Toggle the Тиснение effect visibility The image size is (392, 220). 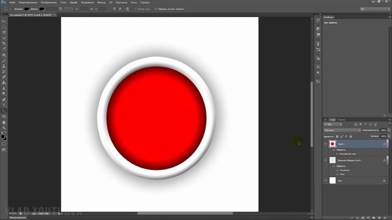[x=337, y=170]
